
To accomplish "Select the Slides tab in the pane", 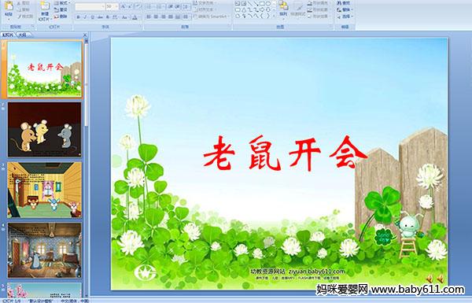I will (8, 35).
